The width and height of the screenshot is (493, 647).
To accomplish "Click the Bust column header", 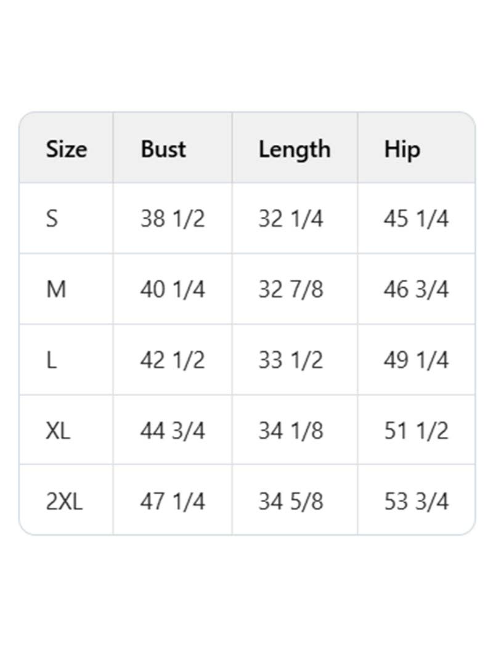I will 163,149.
